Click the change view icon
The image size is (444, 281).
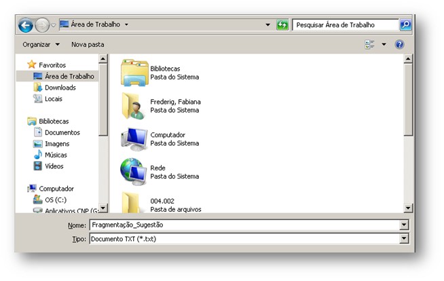[369, 44]
